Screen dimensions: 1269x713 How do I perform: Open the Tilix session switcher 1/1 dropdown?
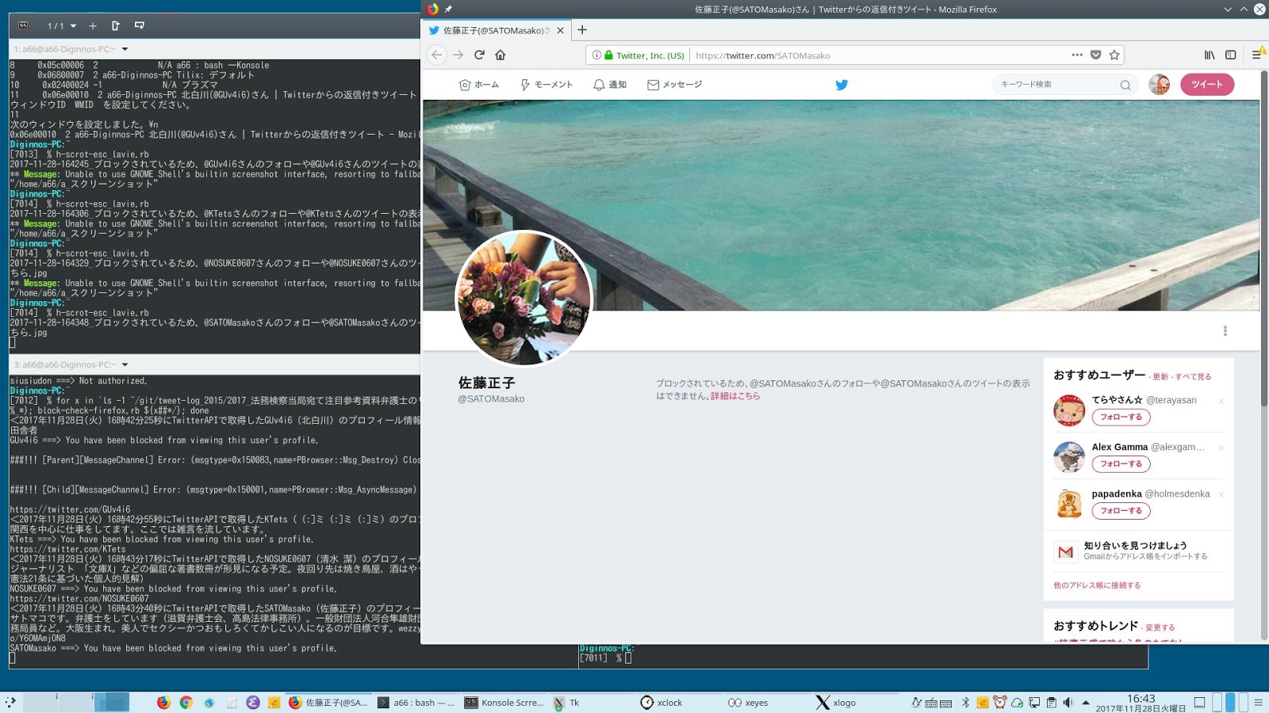pyautogui.click(x=62, y=26)
